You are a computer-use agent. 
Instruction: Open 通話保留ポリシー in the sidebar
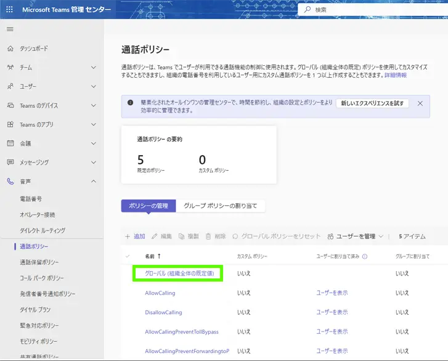(x=39, y=262)
